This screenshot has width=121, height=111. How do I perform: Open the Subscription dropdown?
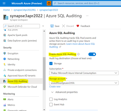click(x=84, y=73)
